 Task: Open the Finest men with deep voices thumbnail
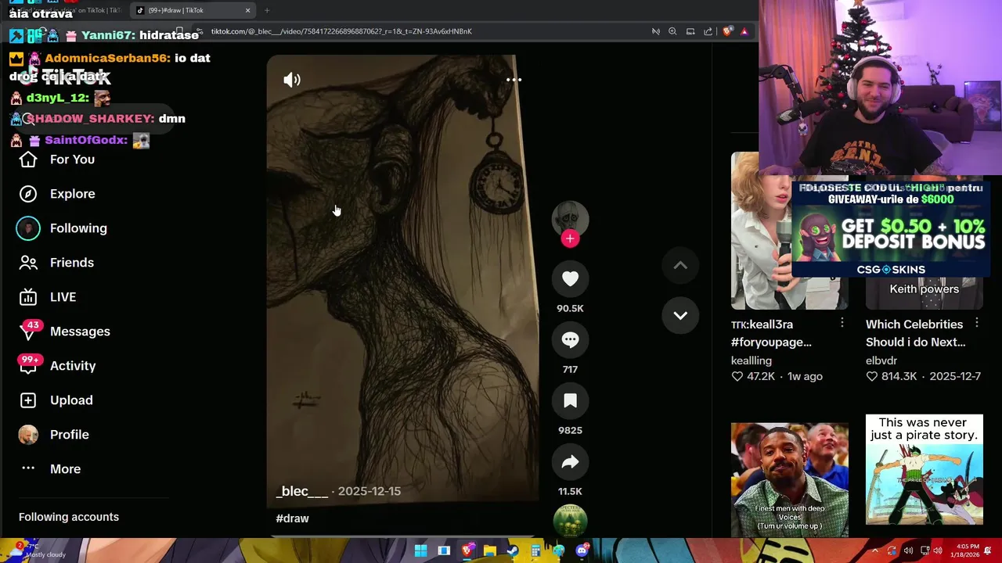(x=789, y=480)
